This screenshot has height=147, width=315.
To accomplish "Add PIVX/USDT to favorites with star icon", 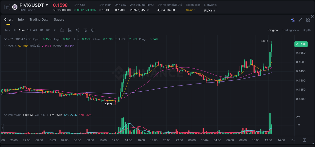I will coord(7,7).
